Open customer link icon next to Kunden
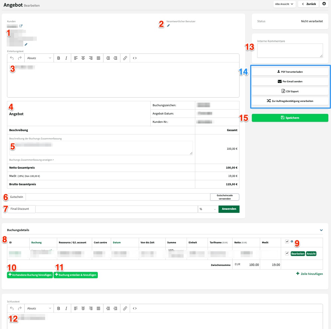Screen dimensions: 331x329 21,26
